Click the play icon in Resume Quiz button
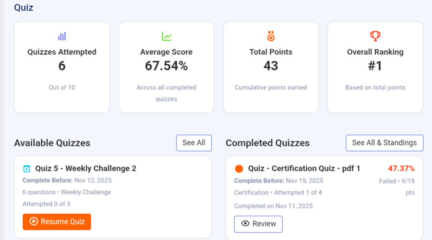The width and height of the screenshot is (432, 240). [x=34, y=222]
